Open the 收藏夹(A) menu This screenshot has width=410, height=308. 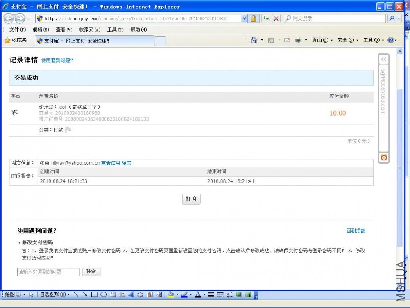click(89, 30)
